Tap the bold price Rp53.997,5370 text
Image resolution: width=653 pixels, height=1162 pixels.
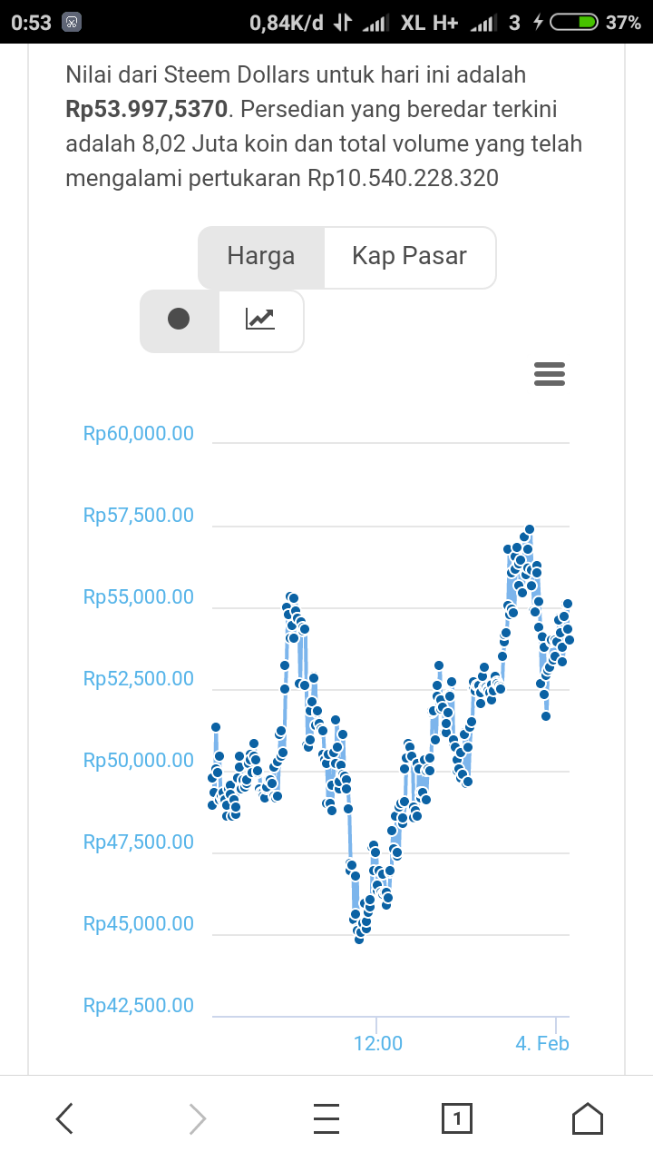[x=146, y=110]
